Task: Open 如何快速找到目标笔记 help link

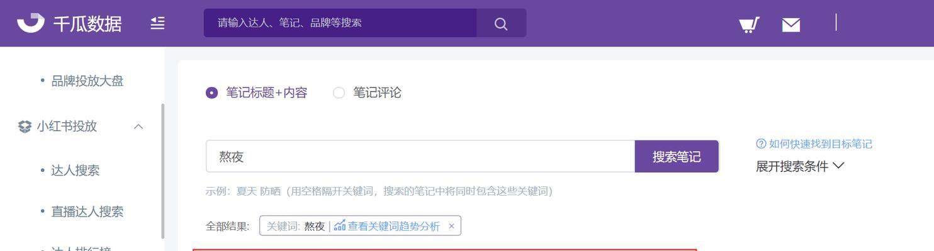Action: (820, 144)
